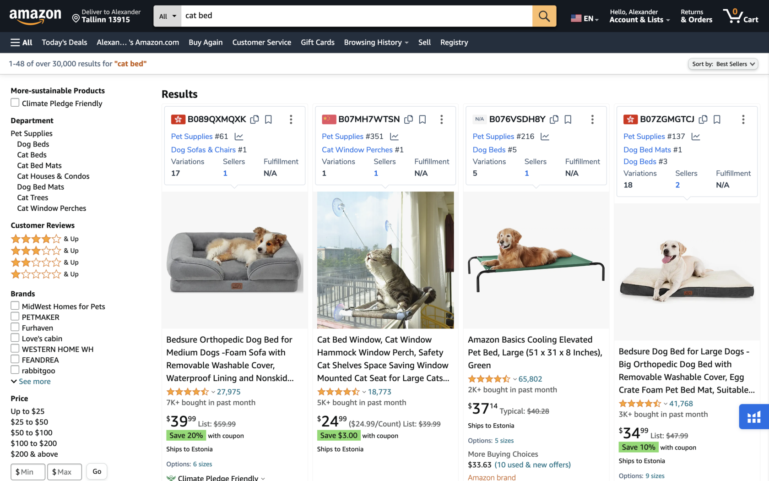This screenshot has height=481, width=769.
Task: Bookmark product B076VSDH8Y
Action: pos(568,120)
